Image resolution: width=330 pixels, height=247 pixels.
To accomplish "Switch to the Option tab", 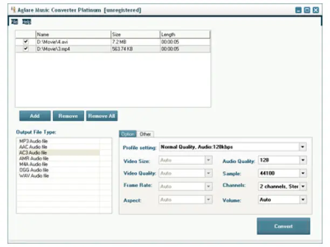I will (128, 134).
